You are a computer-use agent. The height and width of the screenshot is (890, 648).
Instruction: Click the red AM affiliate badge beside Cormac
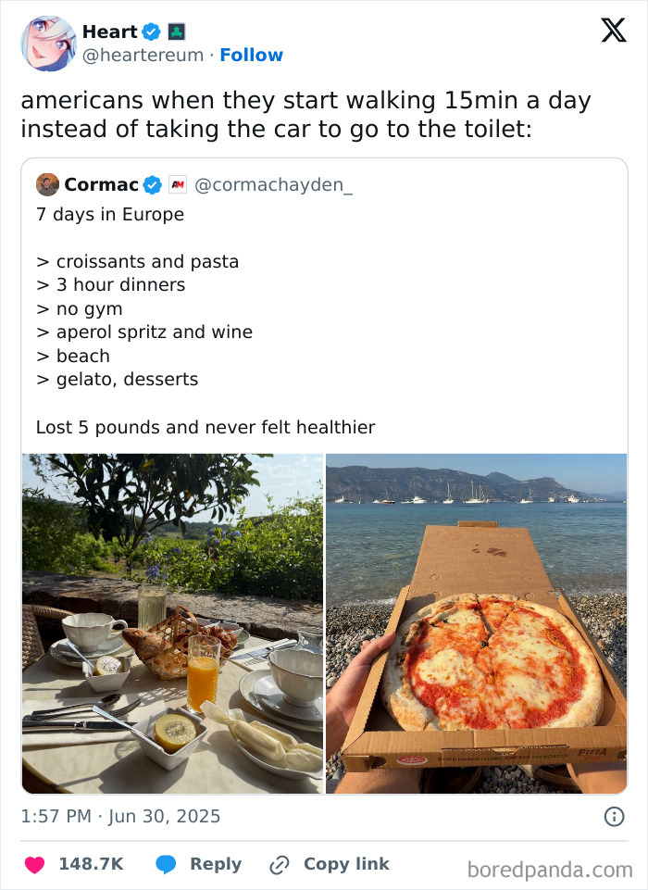(177, 183)
